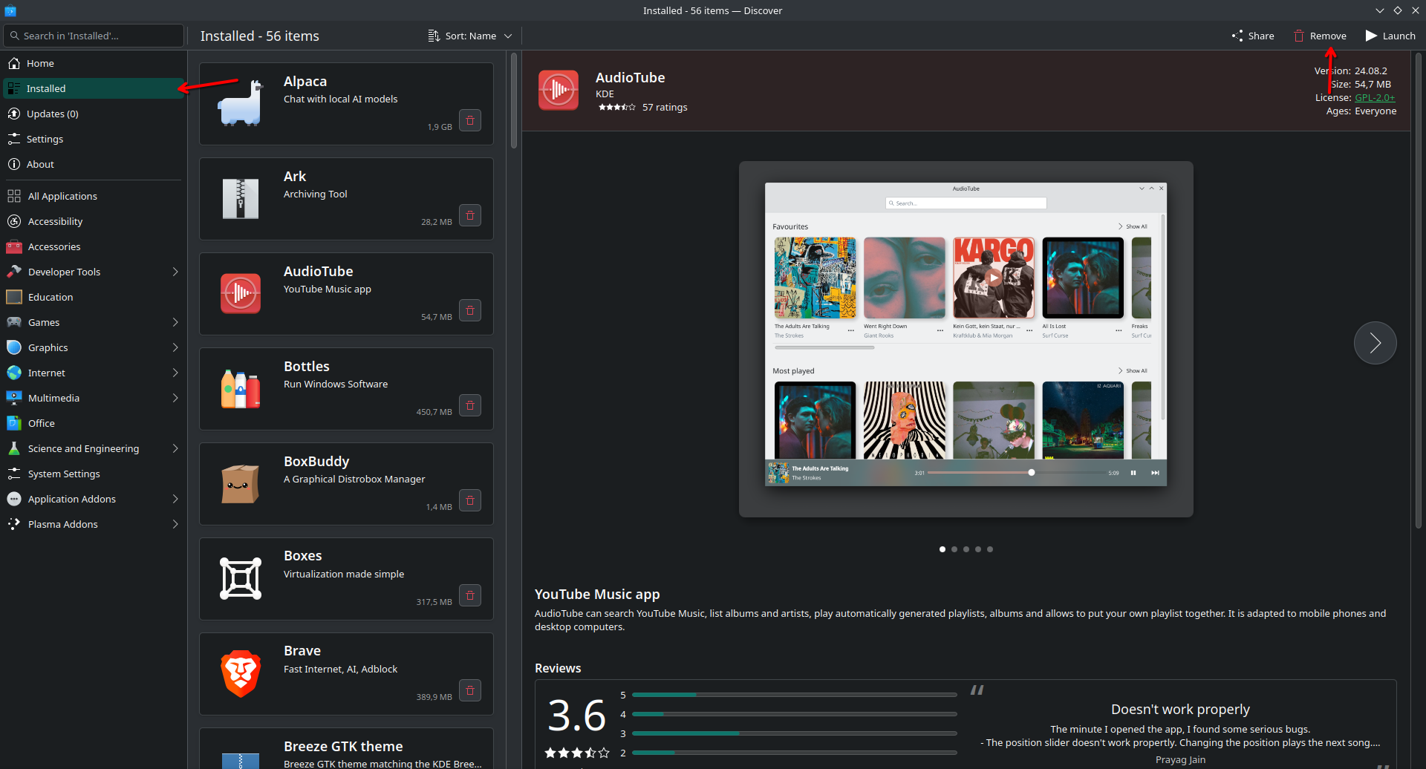Click the Alpaca title text

point(305,81)
